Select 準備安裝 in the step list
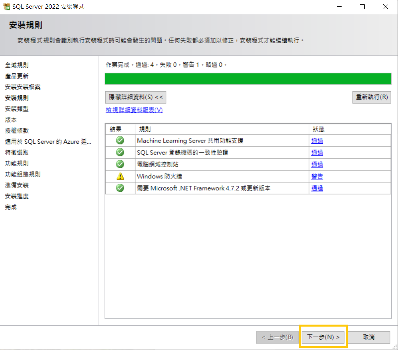 (17, 185)
